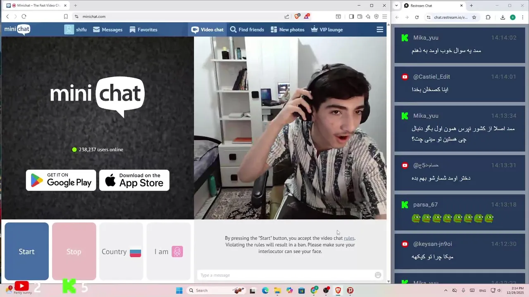Screen dimensions: 529x297
Task: Get the app on Google Play
Action: pyautogui.click(x=61, y=180)
